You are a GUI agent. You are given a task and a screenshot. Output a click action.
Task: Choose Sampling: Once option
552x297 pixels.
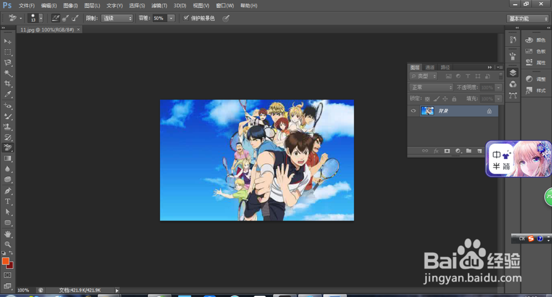pos(65,18)
